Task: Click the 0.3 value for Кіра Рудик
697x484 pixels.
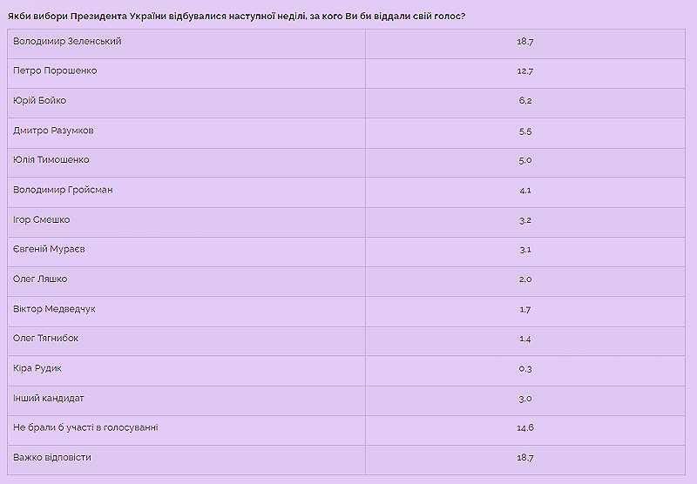Action: [x=524, y=369]
